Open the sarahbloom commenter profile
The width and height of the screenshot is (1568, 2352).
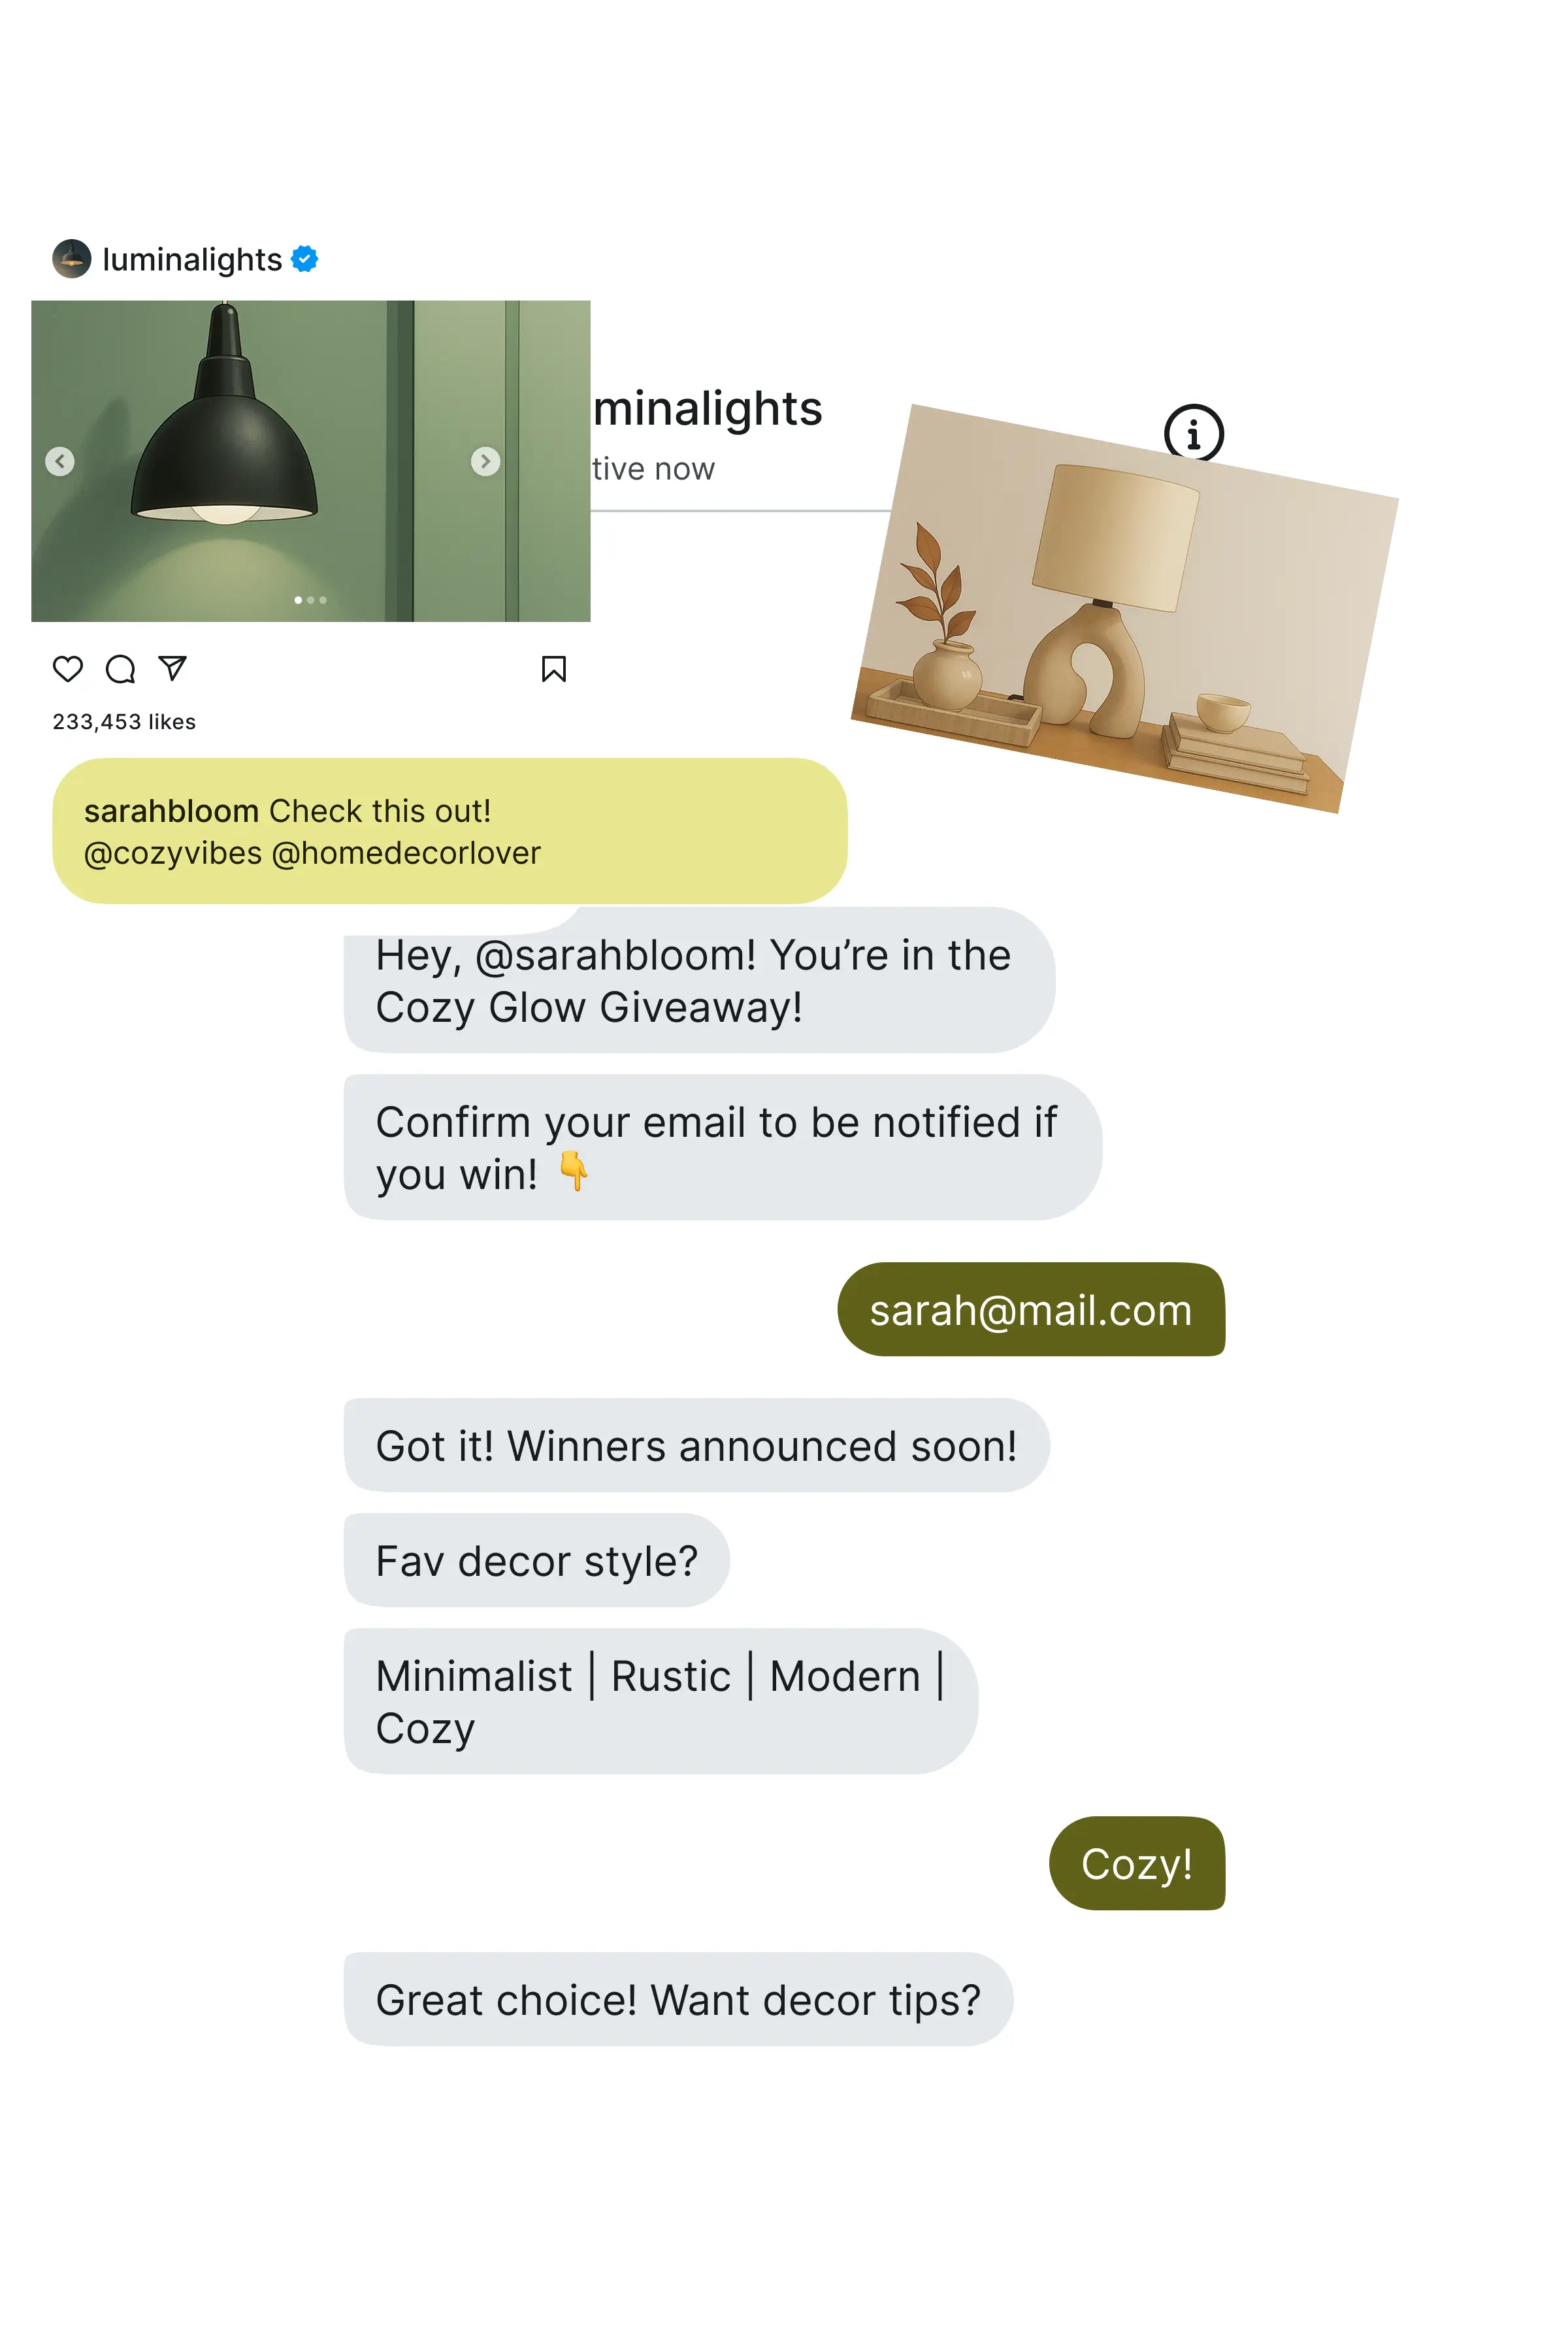coord(171,811)
